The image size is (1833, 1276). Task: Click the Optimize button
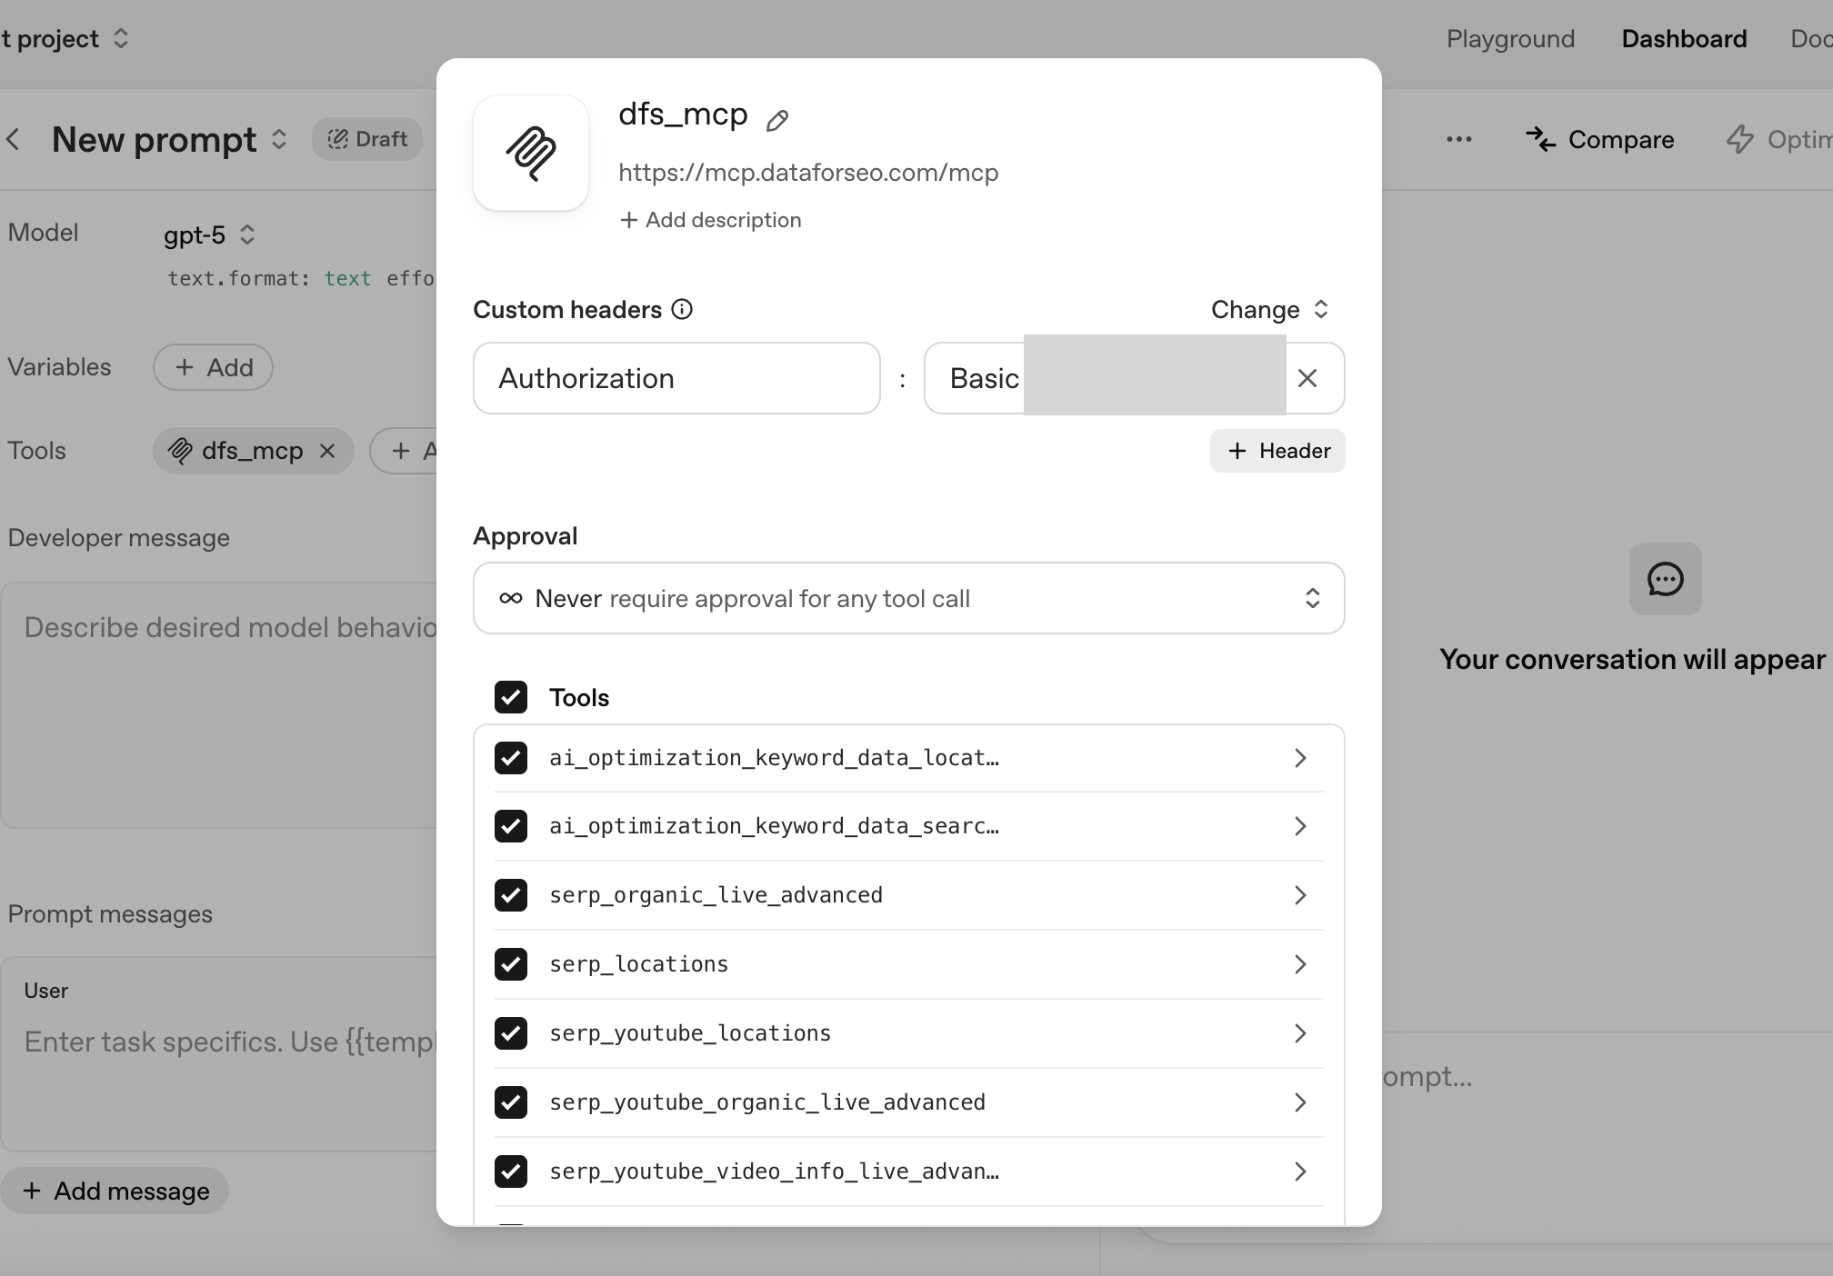click(x=1778, y=139)
